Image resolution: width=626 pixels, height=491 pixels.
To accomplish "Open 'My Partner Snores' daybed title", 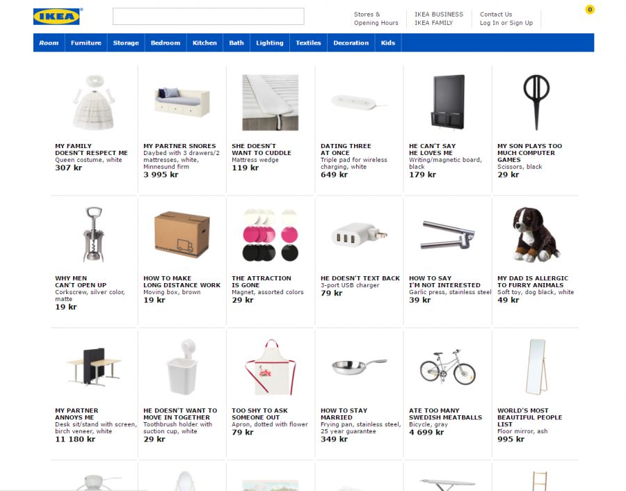I will (179, 146).
